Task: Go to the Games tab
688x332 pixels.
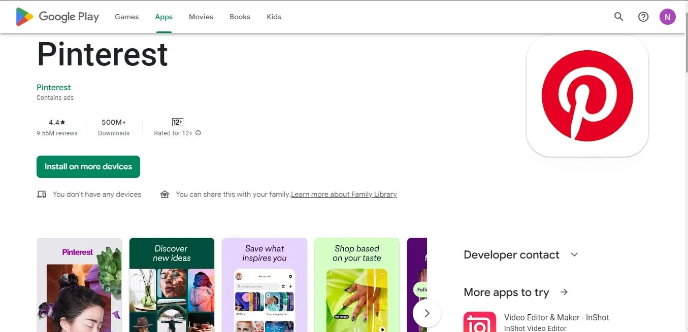Action: pos(126,17)
